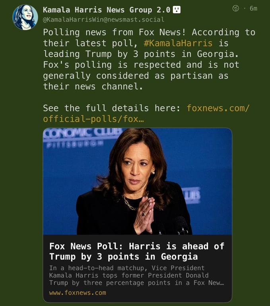The width and height of the screenshot is (270, 306).
Task: Click the microphone in the preview photo
Action: click(x=181, y=225)
